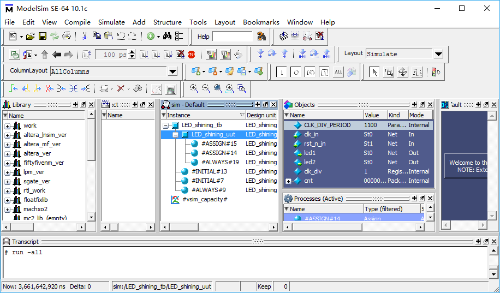Collapse the LED_shining_tb instance

point(165,125)
